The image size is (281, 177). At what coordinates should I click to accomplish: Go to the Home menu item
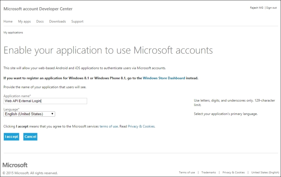click(x=8, y=22)
